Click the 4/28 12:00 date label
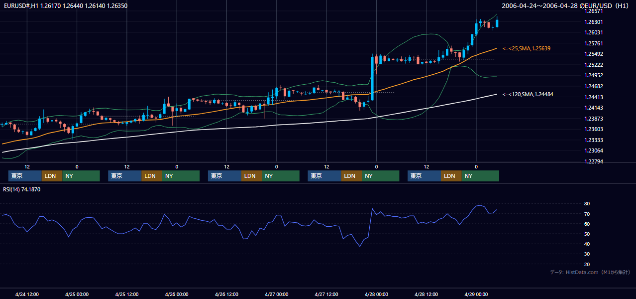The width and height of the screenshot is (636, 299). tap(426, 294)
